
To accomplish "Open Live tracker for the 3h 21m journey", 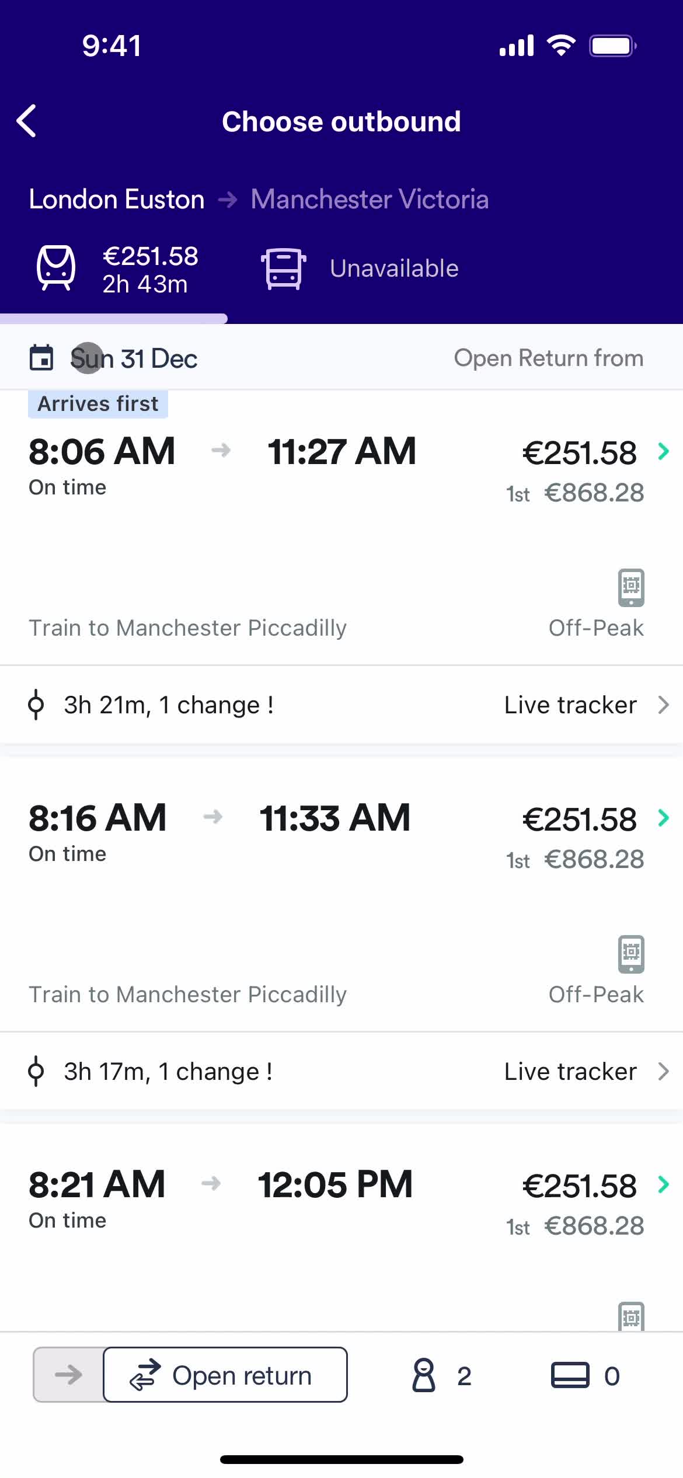I will 586,705.
